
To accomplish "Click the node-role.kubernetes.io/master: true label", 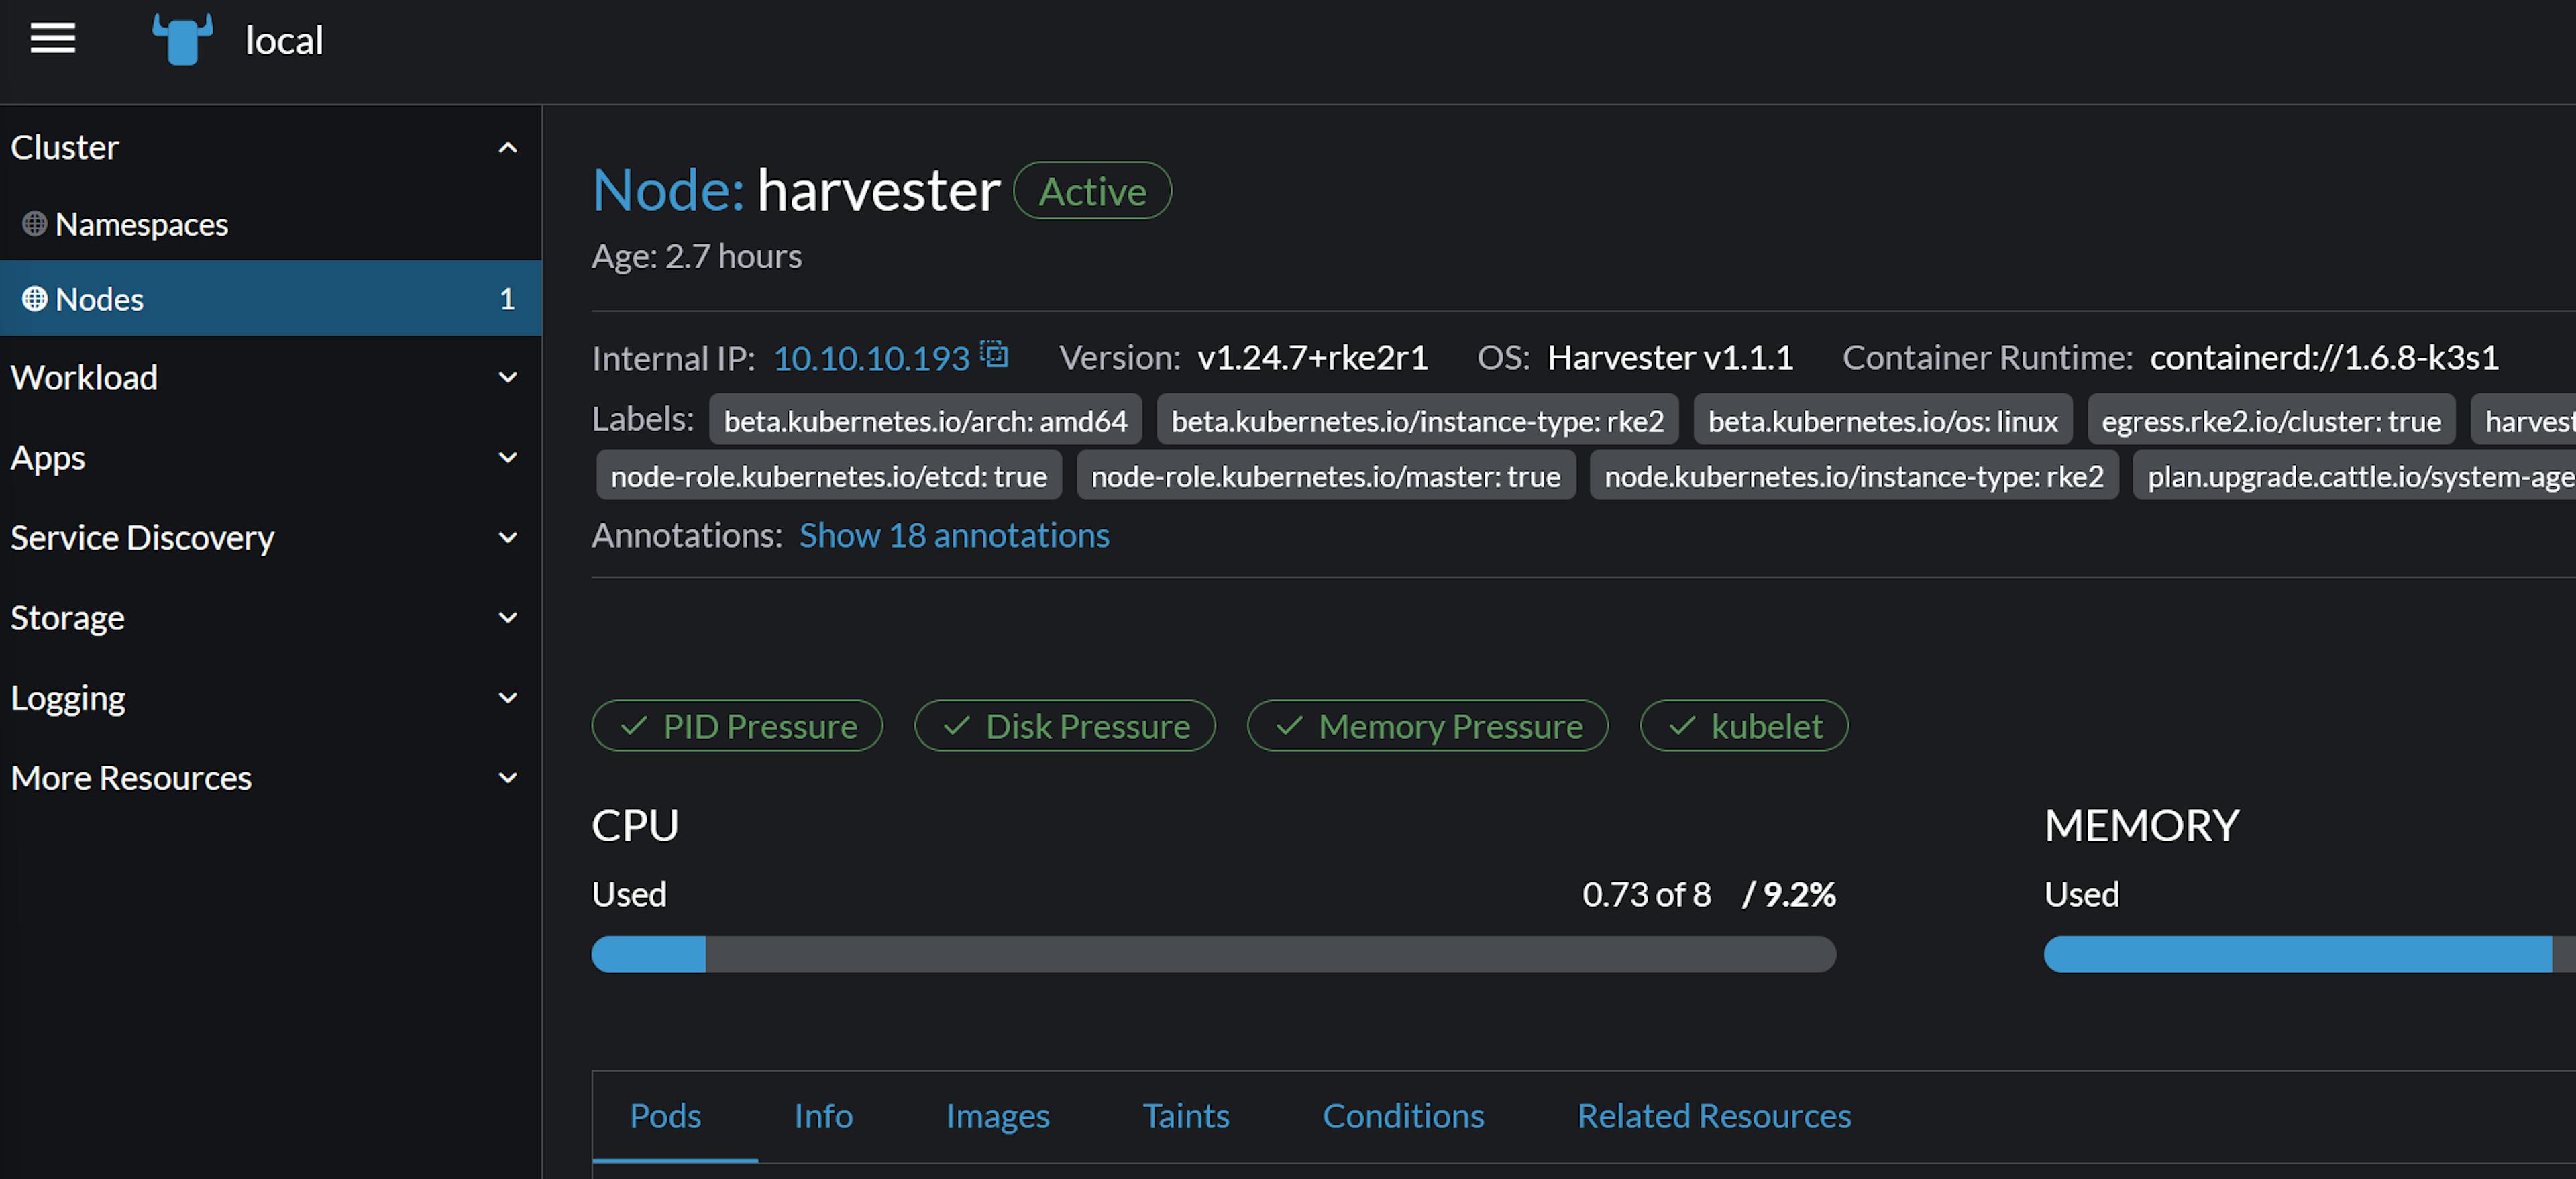I will click(x=1326, y=476).
